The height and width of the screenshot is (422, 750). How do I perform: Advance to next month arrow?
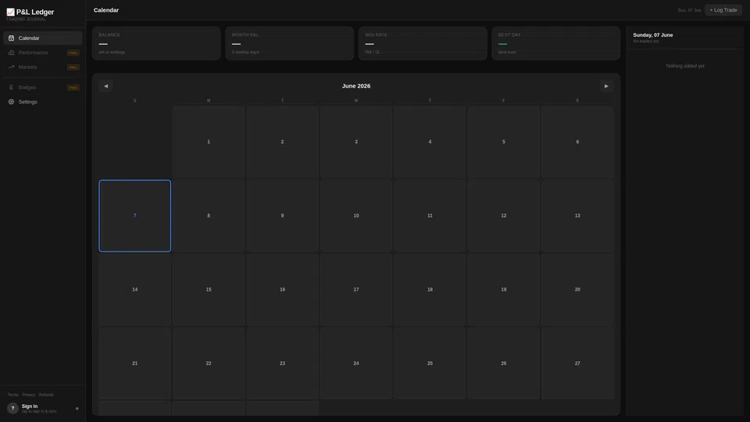(x=606, y=86)
